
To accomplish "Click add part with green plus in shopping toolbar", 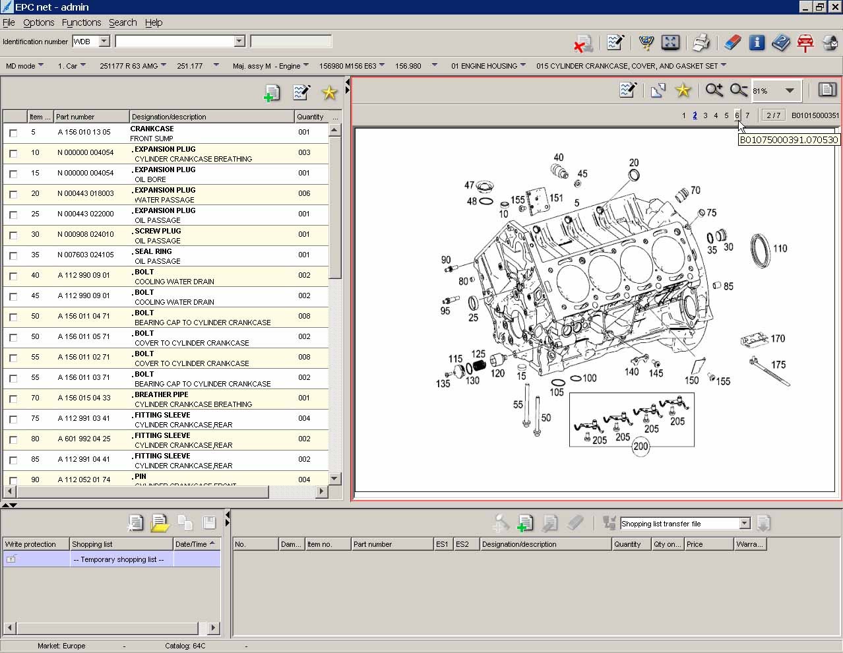I will pyautogui.click(x=525, y=524).
